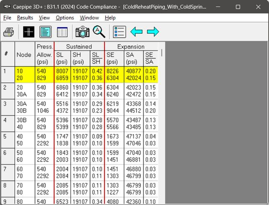Go to next result with right arrow
269x205 pixels.
tap(153, 32)
